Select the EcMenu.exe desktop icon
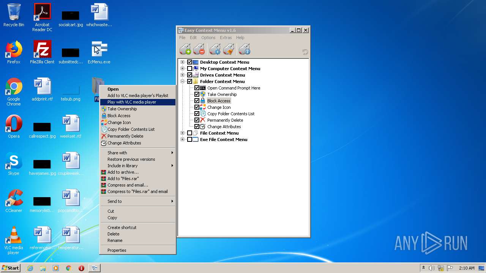The width and height of the screenshot is (486, 273). [99, 52]
